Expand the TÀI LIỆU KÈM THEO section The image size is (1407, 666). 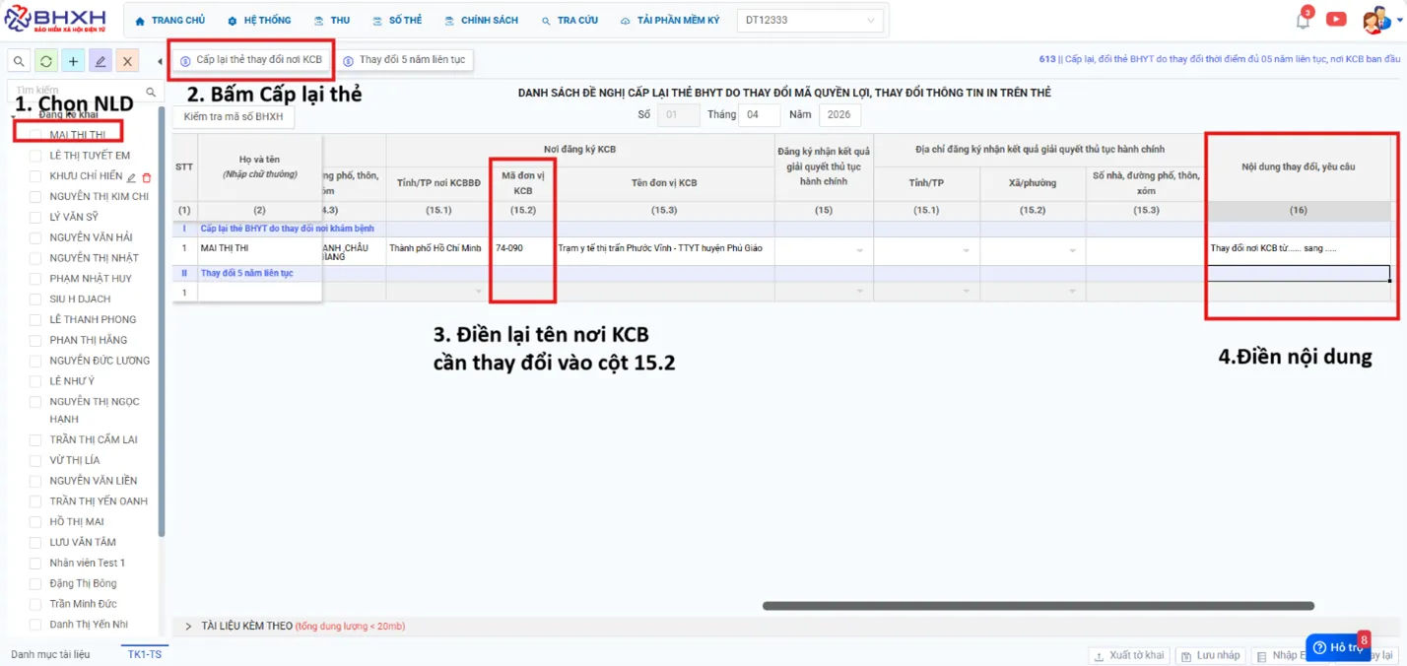(188, 626)
